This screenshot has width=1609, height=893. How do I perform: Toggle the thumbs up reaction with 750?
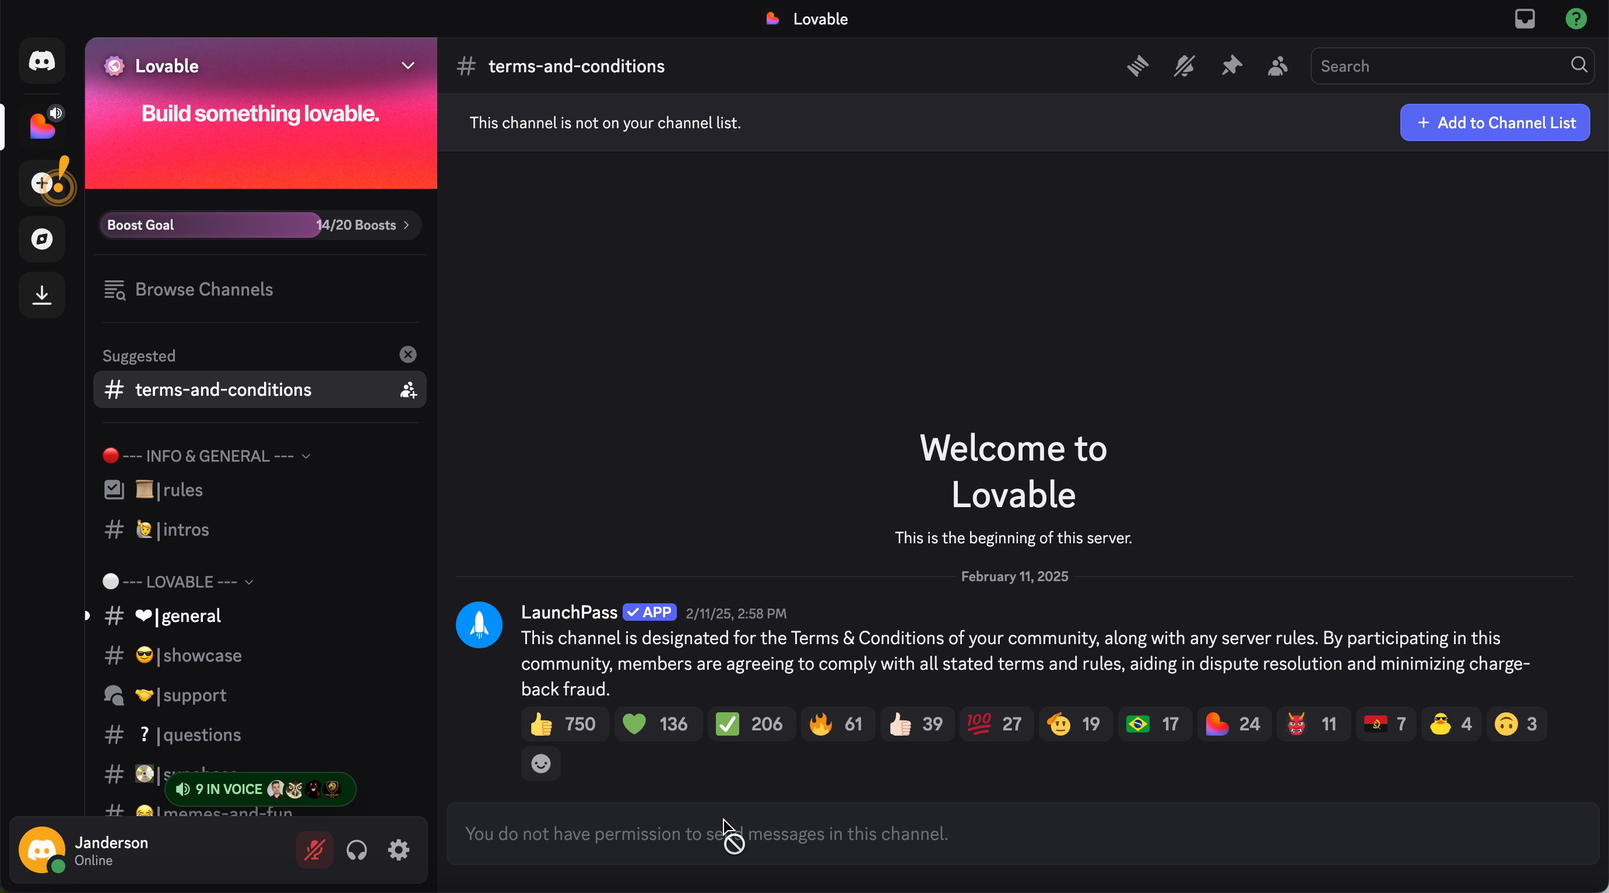565,724
